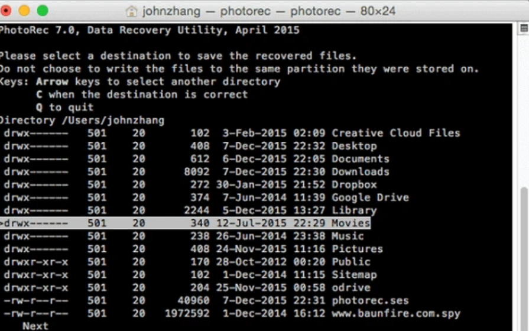Click the highlighted Movies directory row

[x=350, y=223]
